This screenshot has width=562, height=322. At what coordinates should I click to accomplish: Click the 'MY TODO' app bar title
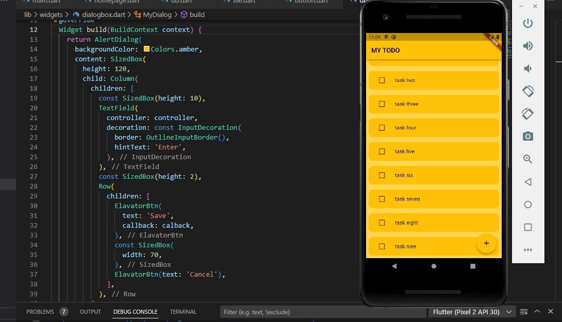click(385, 50)
